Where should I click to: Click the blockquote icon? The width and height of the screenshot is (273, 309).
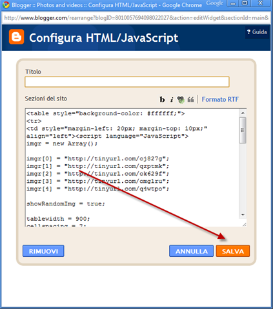pos(190,100)
